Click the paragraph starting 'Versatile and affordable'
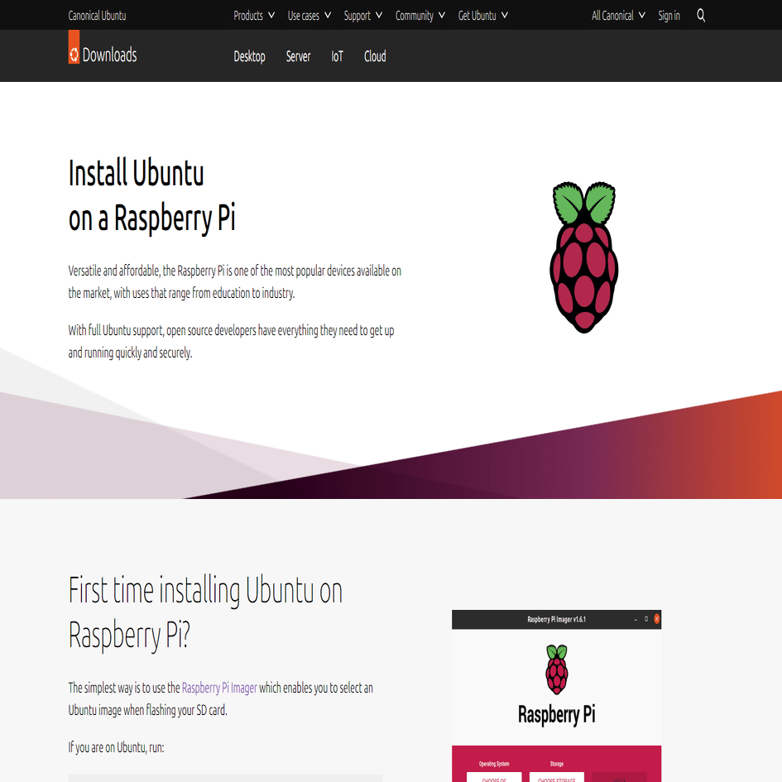The height and width of the screenshot is (782, 782). [235, 282]
